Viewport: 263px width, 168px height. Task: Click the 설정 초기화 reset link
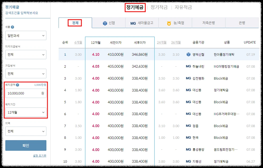coord(40,155)
